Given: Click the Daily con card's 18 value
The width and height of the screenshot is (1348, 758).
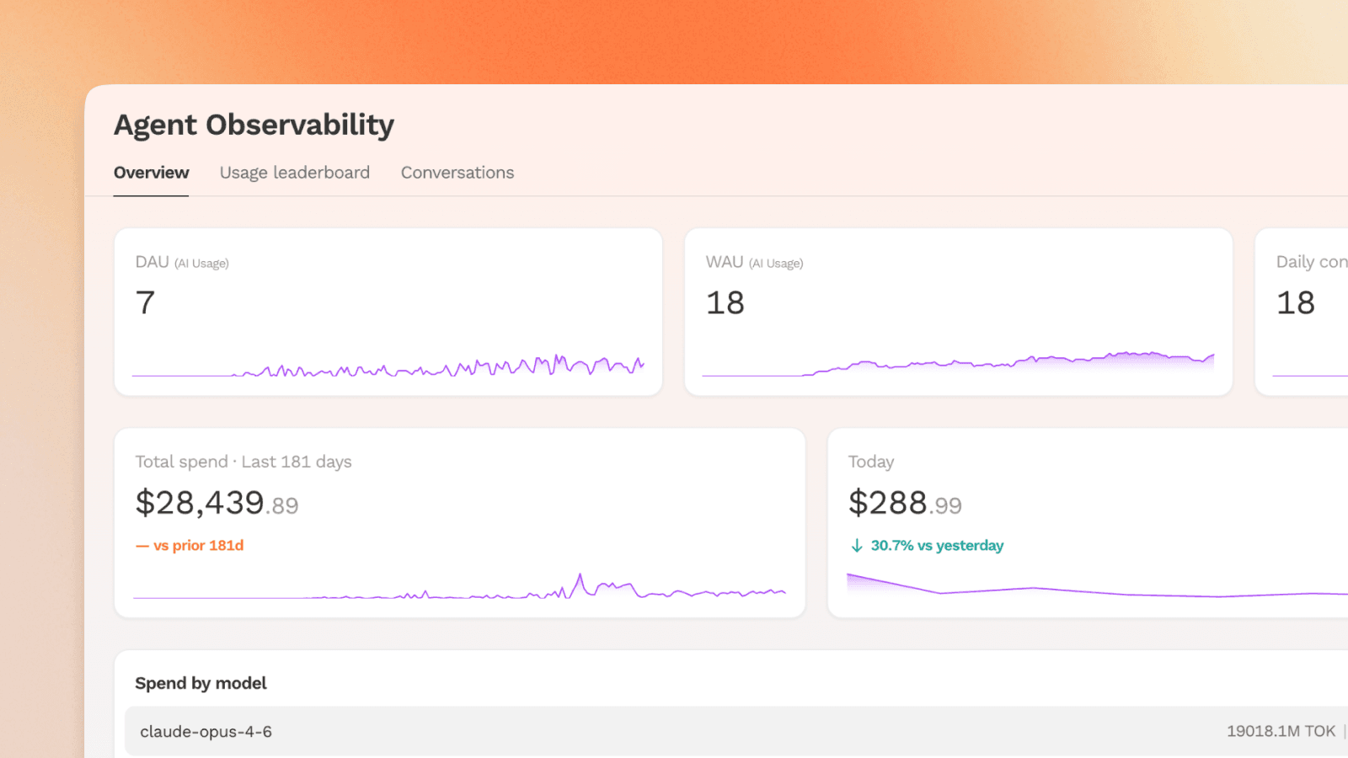Looking at the screenshot, I should tap(1296, 302).
